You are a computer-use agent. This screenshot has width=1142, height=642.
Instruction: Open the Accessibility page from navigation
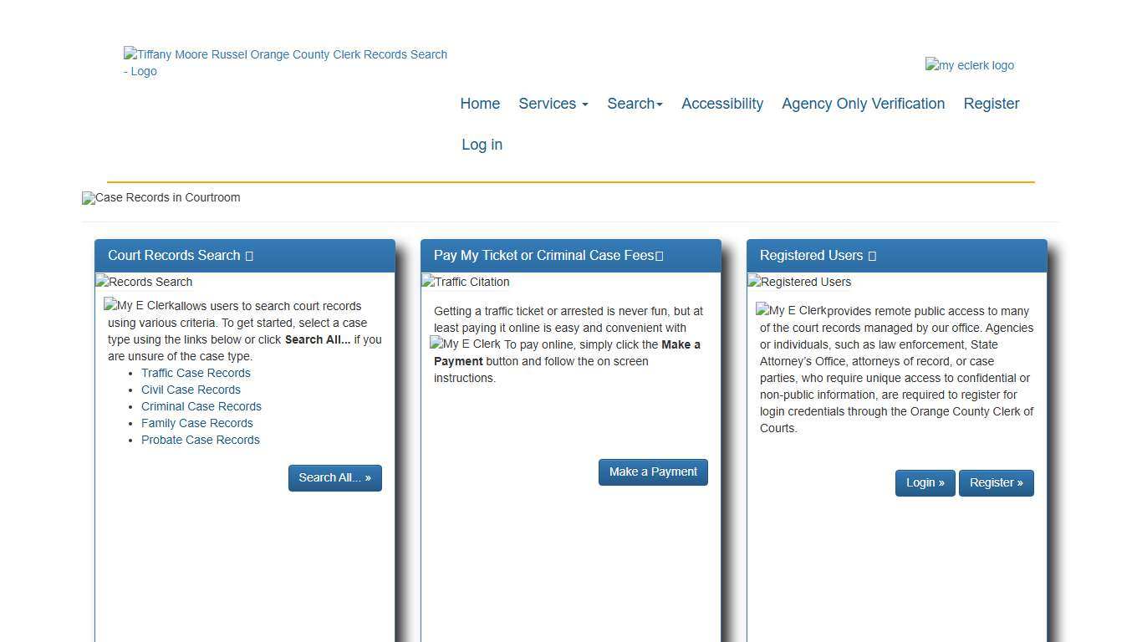click(722, 104)
